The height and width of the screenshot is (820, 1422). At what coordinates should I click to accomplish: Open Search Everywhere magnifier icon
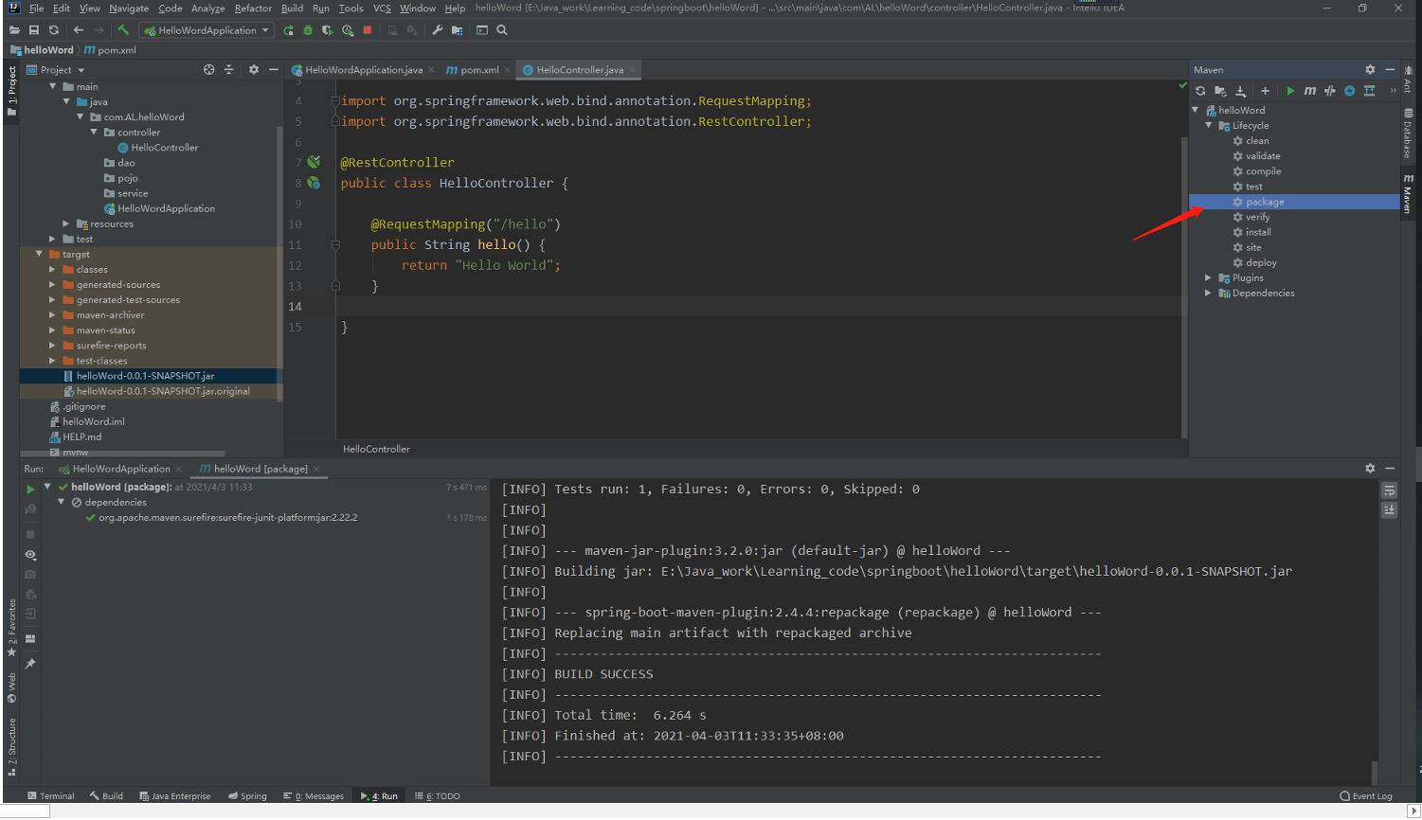[x=502, y=30]
